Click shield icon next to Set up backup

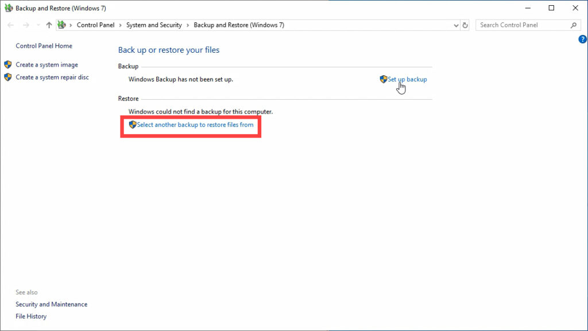(383, 79)
